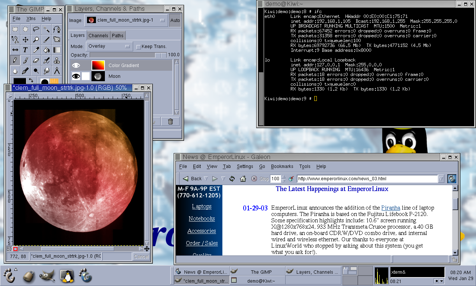
Task: Open the Laptops sidebar link
Action: coord(202,206)
